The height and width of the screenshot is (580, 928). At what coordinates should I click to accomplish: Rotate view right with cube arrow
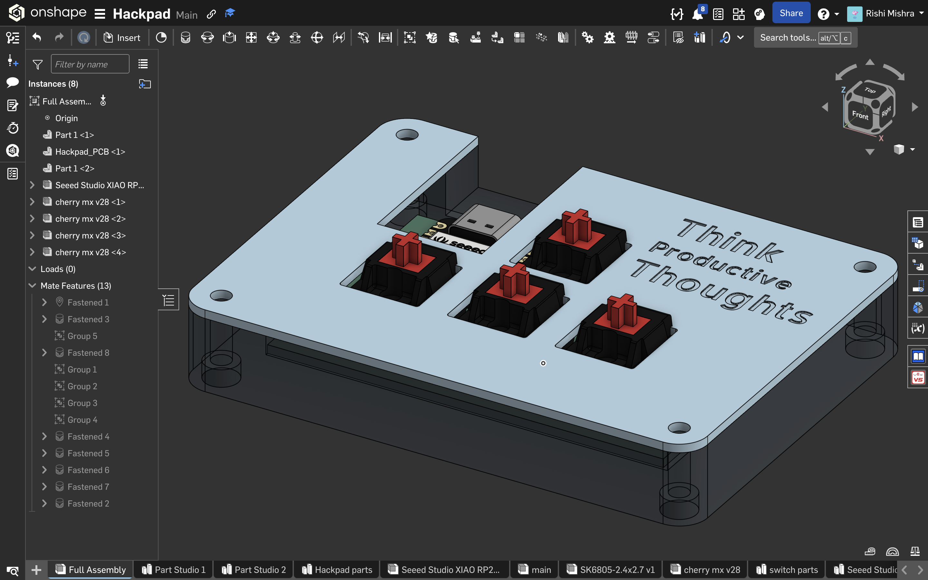point(915,107)
